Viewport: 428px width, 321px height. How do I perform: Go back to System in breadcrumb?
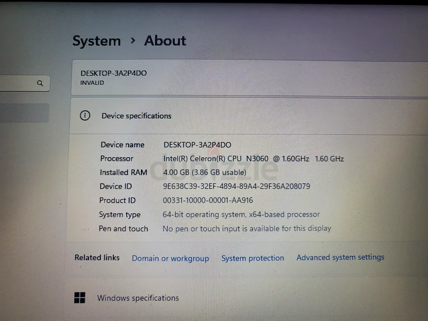[97, 41]
